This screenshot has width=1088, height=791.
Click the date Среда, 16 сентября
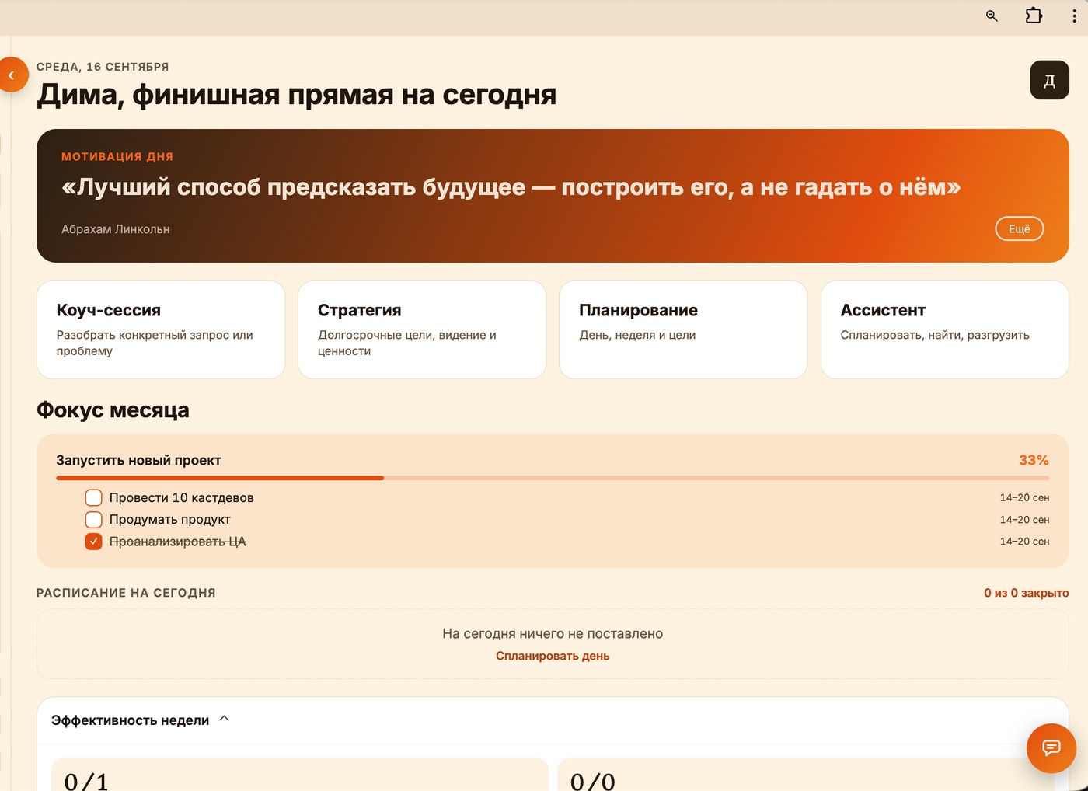103,67
